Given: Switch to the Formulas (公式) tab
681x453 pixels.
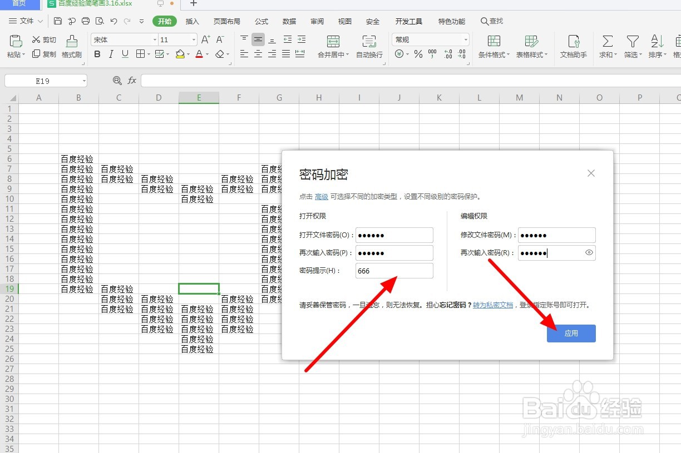Looking at the screenshot, I should point(261,21).
